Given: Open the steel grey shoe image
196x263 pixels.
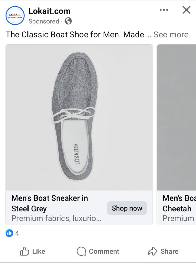Looking at the screenshot, I should click(x=79, y=117).
